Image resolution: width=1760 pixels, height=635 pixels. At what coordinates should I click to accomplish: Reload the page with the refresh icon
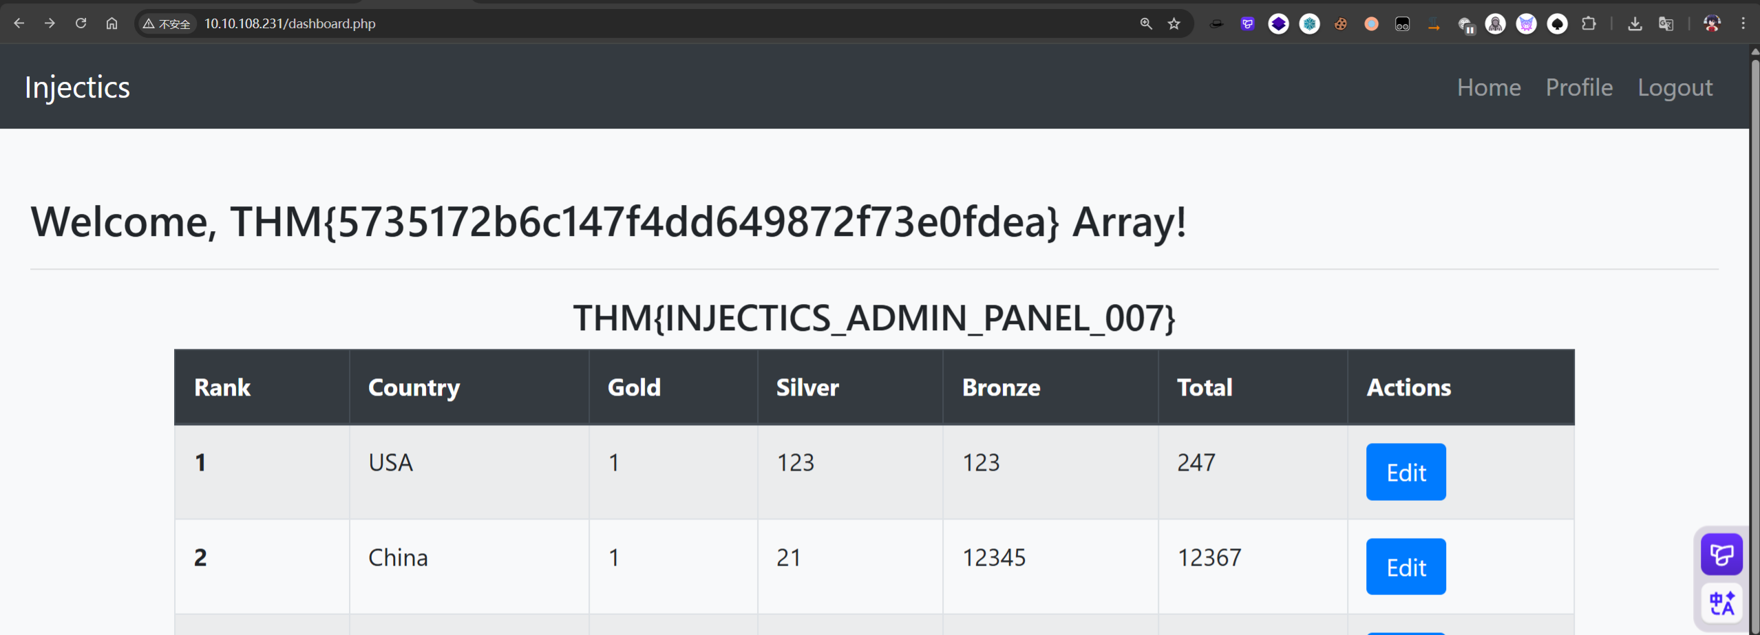[x=81, y=23]
